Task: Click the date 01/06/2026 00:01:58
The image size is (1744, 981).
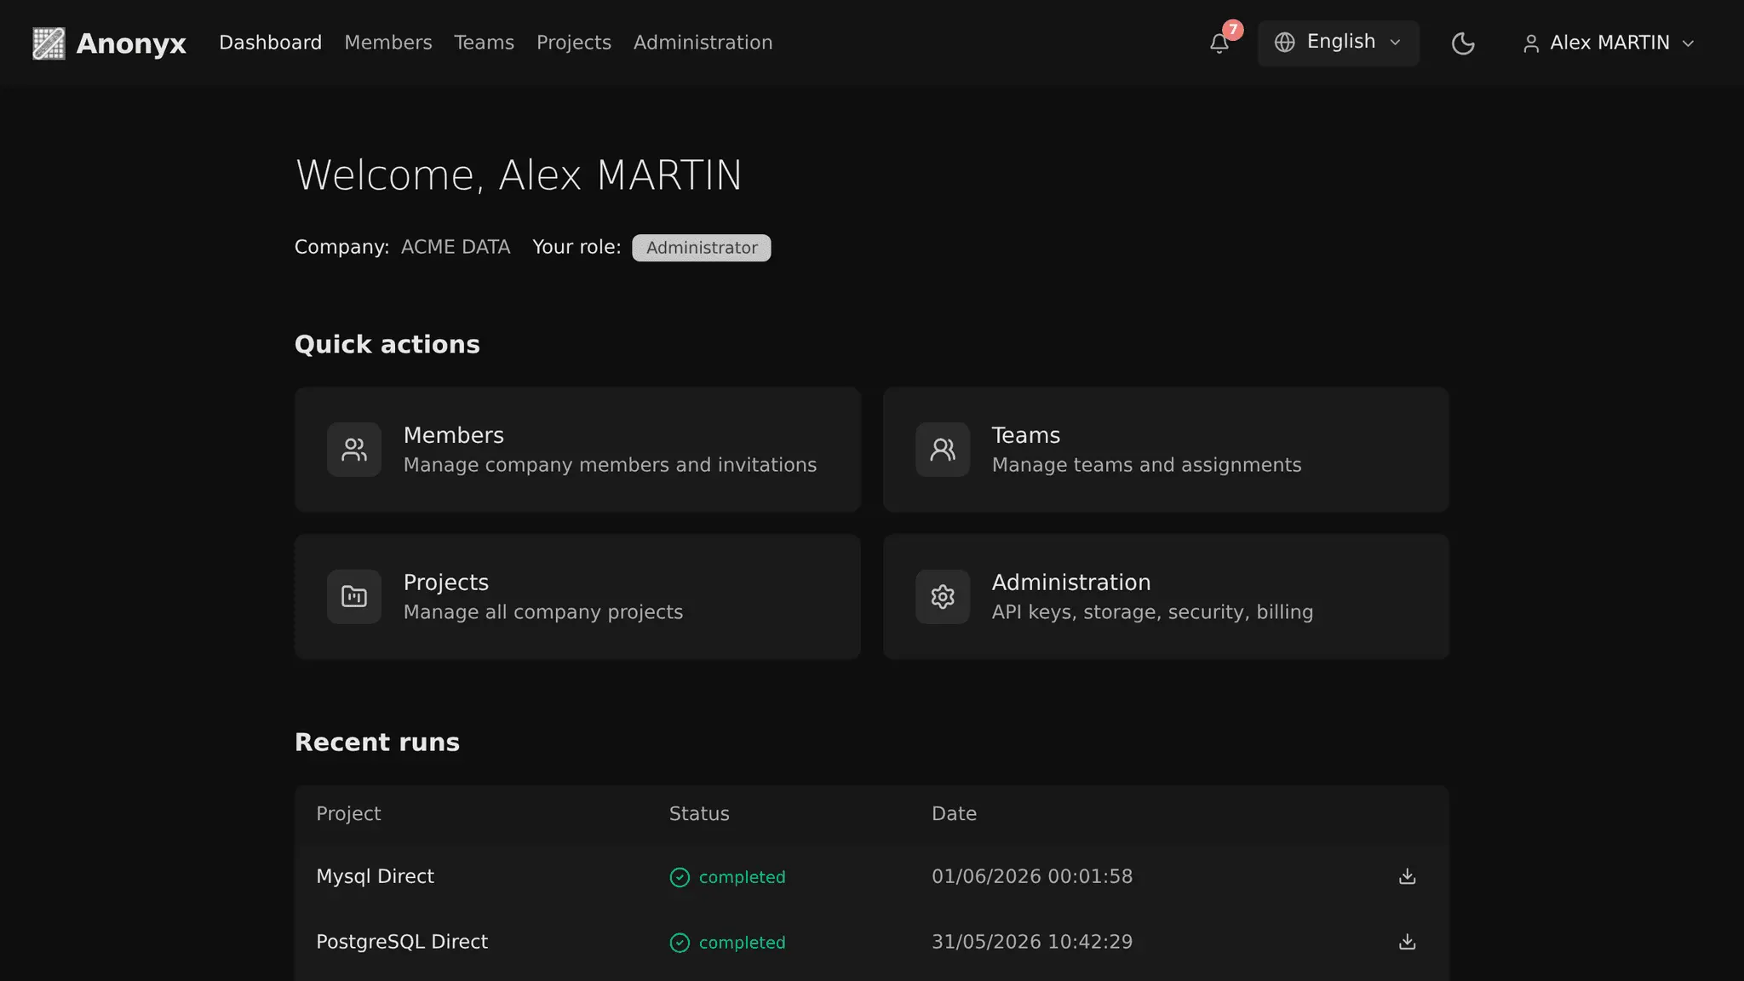Action: tap(1032, 876)
